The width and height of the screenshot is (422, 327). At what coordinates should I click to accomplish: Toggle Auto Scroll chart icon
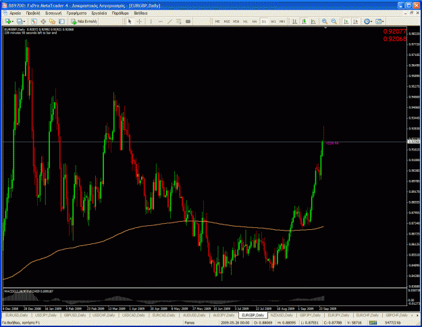tap(346, 22)
